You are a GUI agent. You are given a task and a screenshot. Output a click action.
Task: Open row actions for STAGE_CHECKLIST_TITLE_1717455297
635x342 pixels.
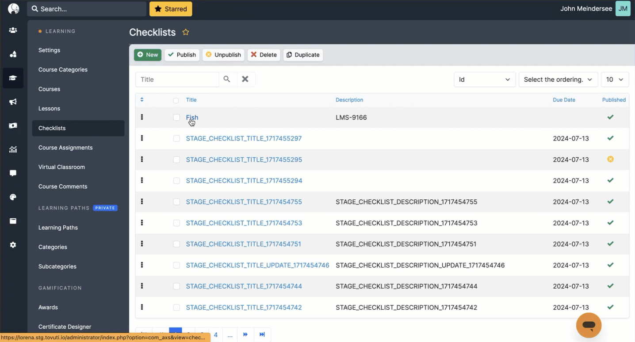142,138
